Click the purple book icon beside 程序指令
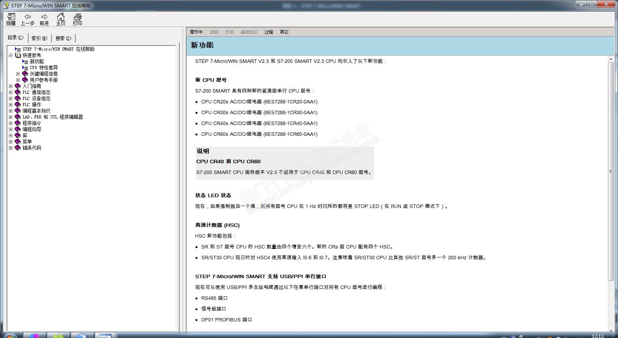Viewport: 618px width, 338px height. coord(18,123)
